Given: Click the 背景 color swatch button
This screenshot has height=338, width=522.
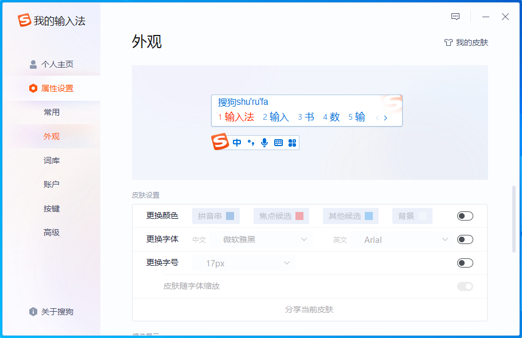Looking at the screenshot, I should (x=412, y=216).
